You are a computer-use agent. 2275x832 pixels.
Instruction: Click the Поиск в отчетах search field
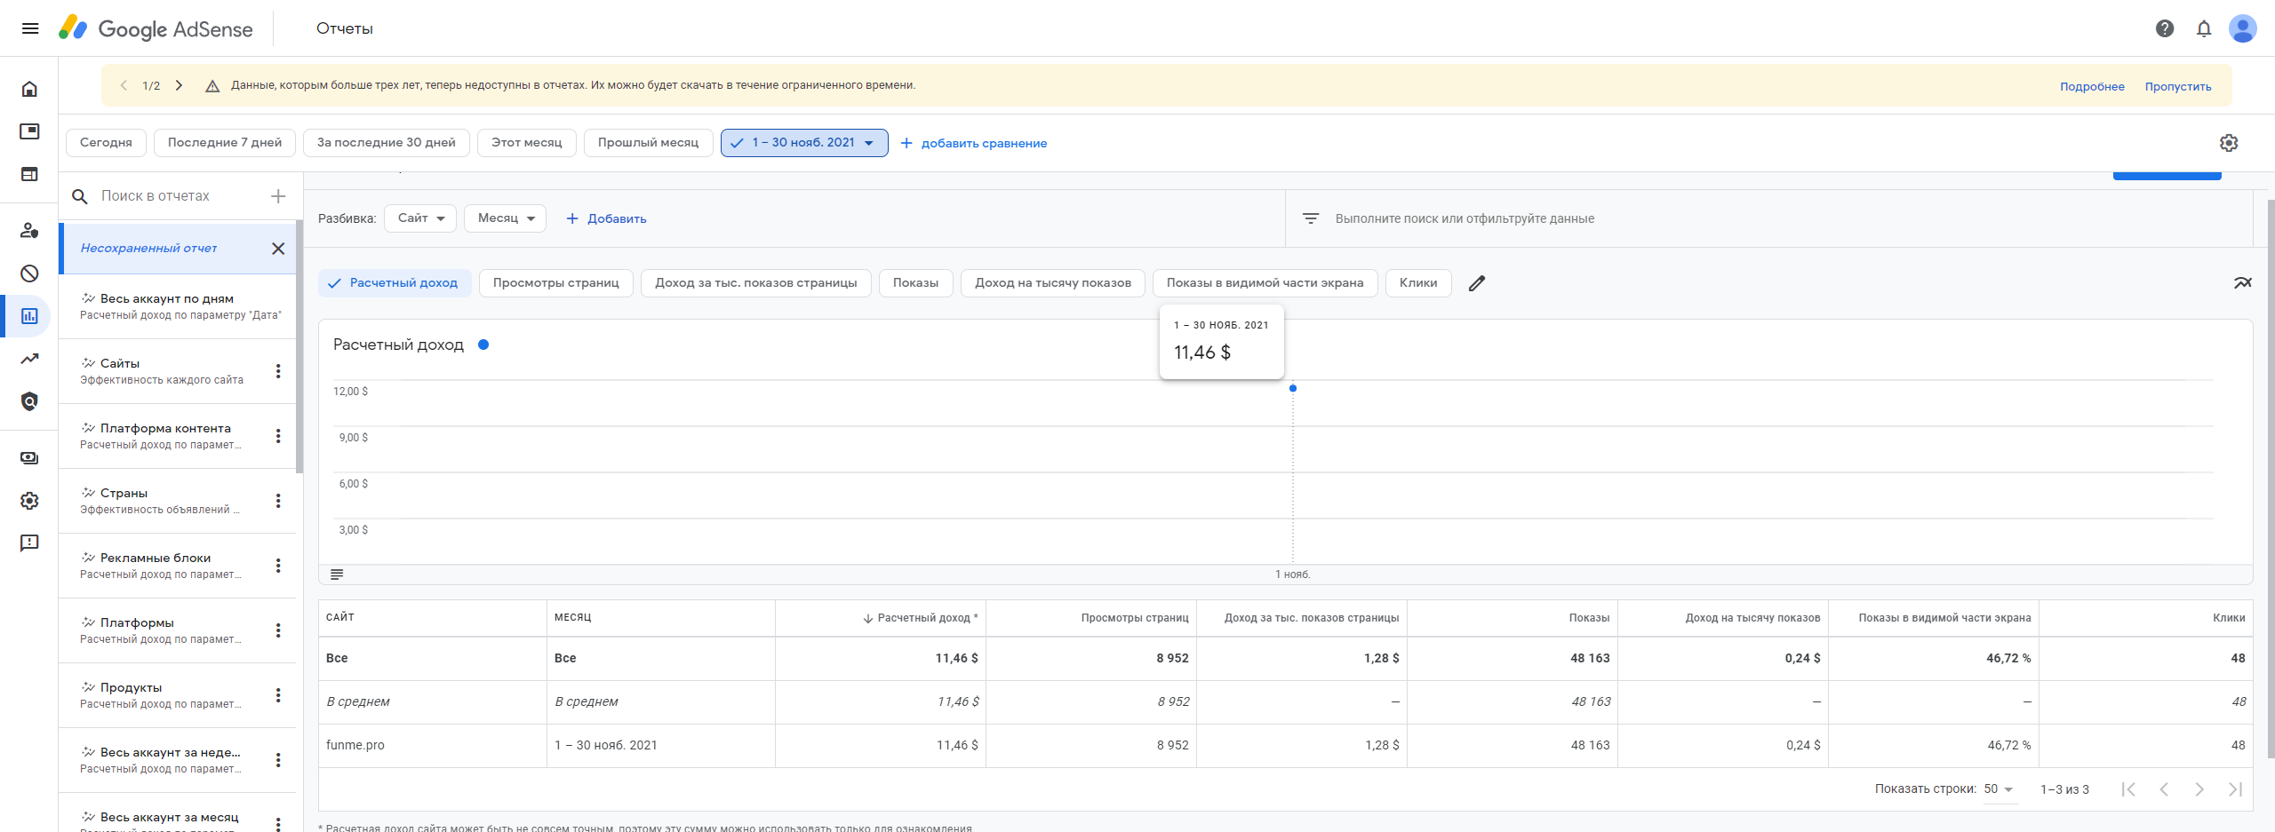coord(178,196)
